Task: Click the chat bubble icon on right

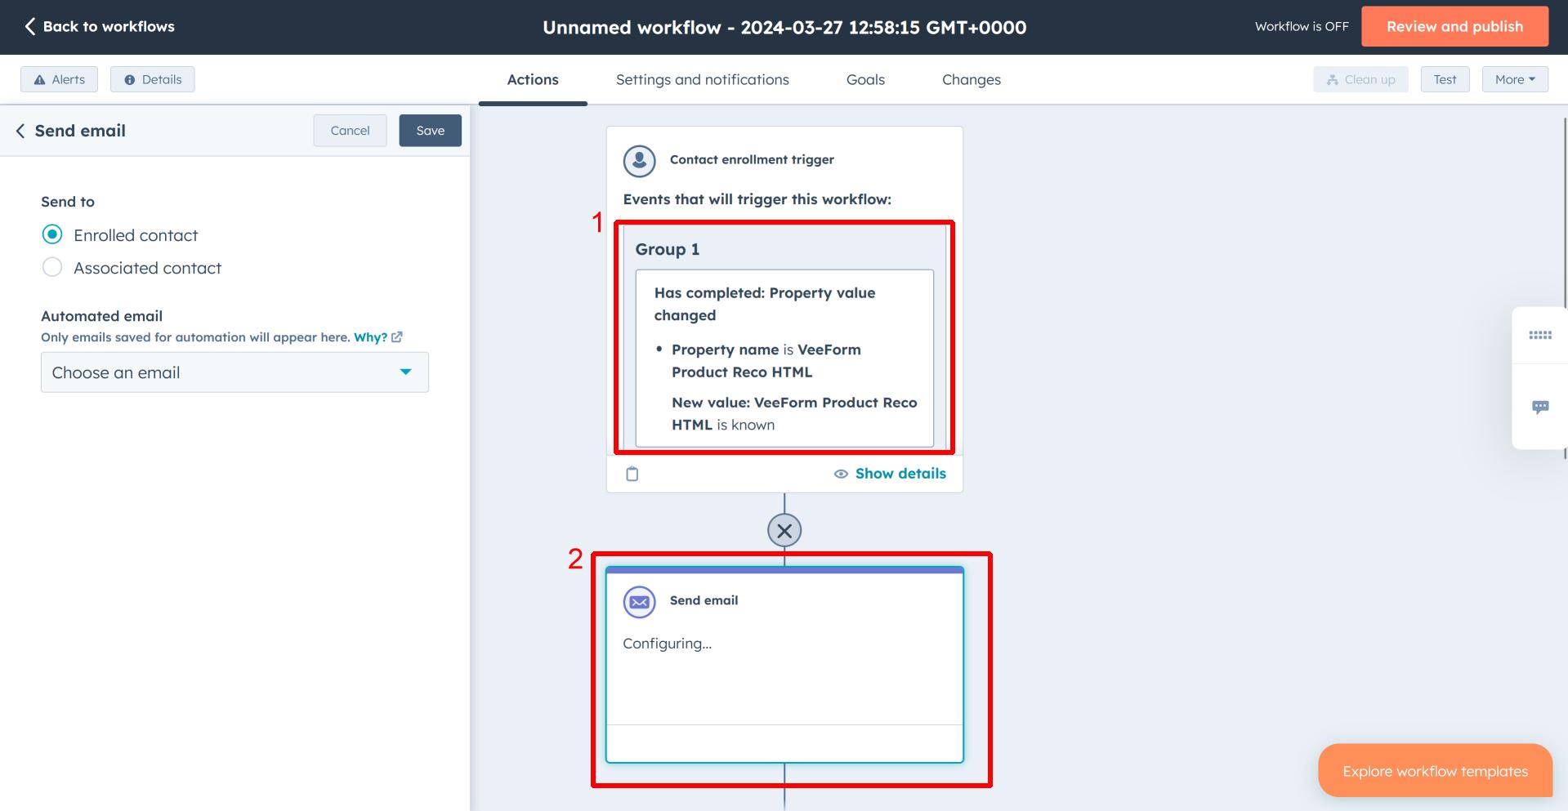Action: point(1540,407)
